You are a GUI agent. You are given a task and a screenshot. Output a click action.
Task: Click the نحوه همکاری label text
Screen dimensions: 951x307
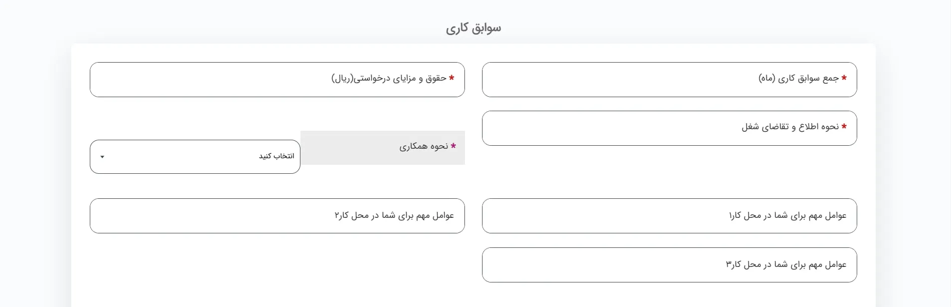(x=424, y=146)
